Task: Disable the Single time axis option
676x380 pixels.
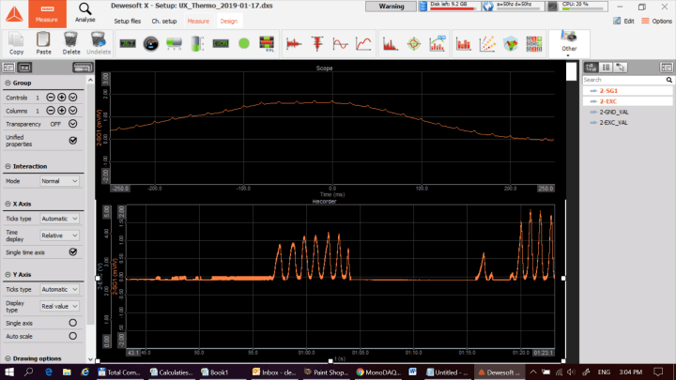Action: pyautogui.click(x=73, y=251)
